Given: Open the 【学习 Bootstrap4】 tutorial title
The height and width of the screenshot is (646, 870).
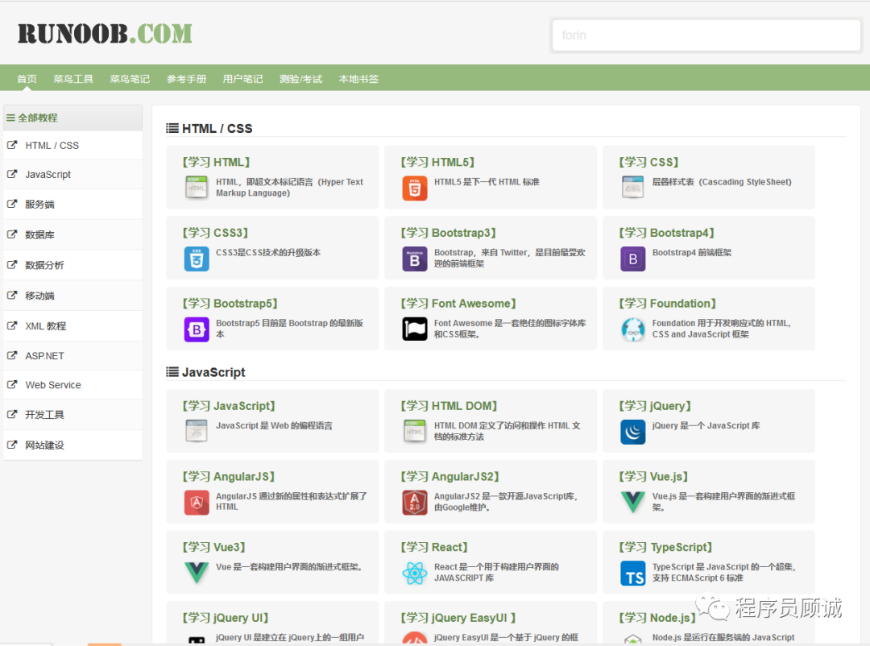Looking at the screenshot, I should click(666, 233).
